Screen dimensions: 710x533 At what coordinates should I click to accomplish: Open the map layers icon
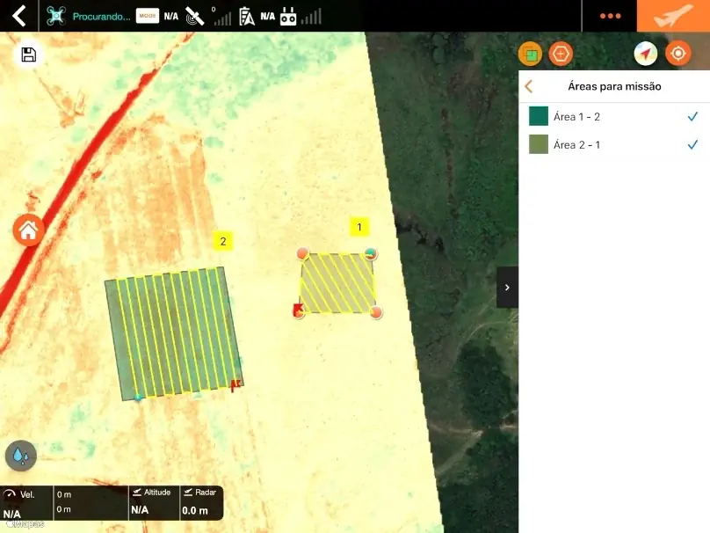(x=530, y=54)
